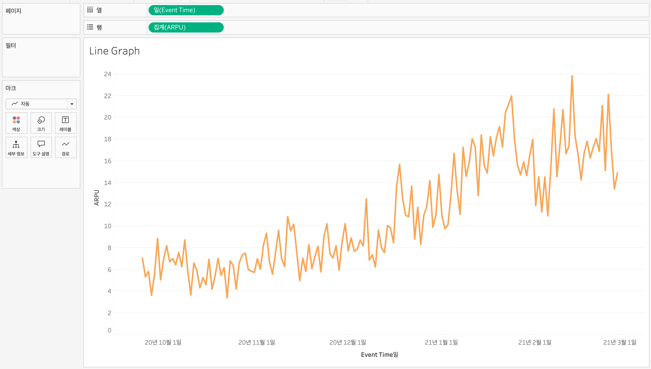Image resolution: width=651 pixels, height=369 pixels.
Task: Click the highest peak of the orange line
Action: 572,76
